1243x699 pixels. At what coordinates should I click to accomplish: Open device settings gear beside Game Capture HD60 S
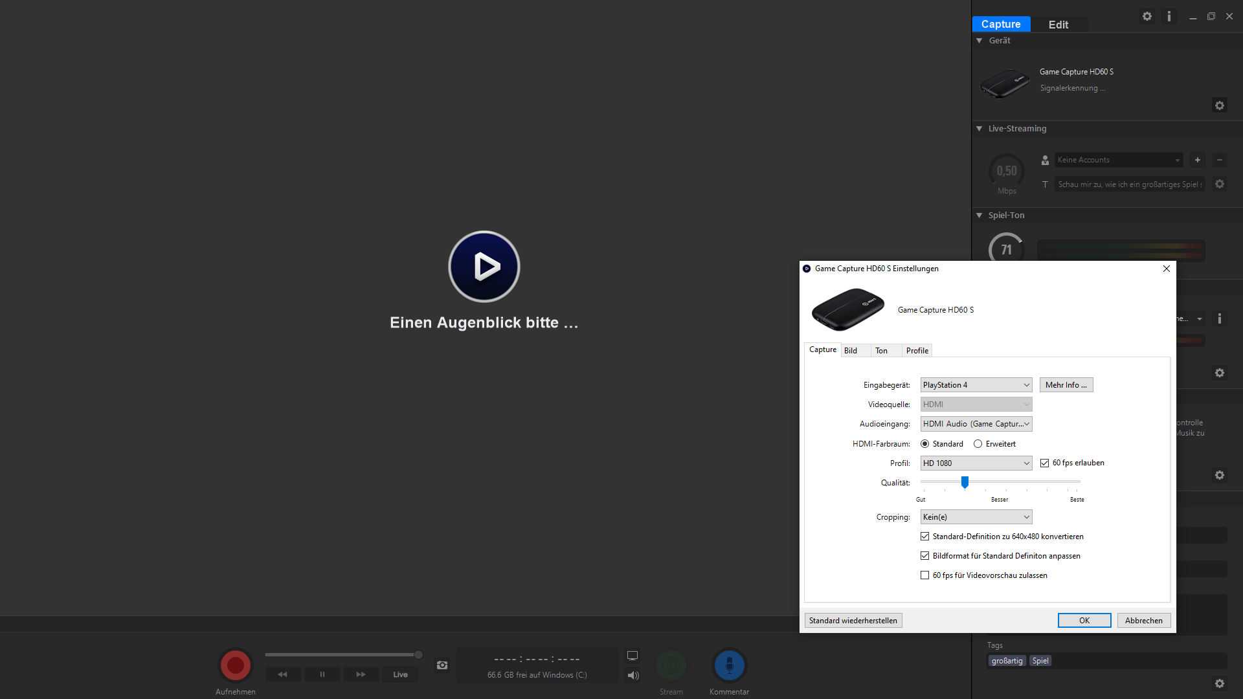pyautogui.click(x=1220, y=105)
